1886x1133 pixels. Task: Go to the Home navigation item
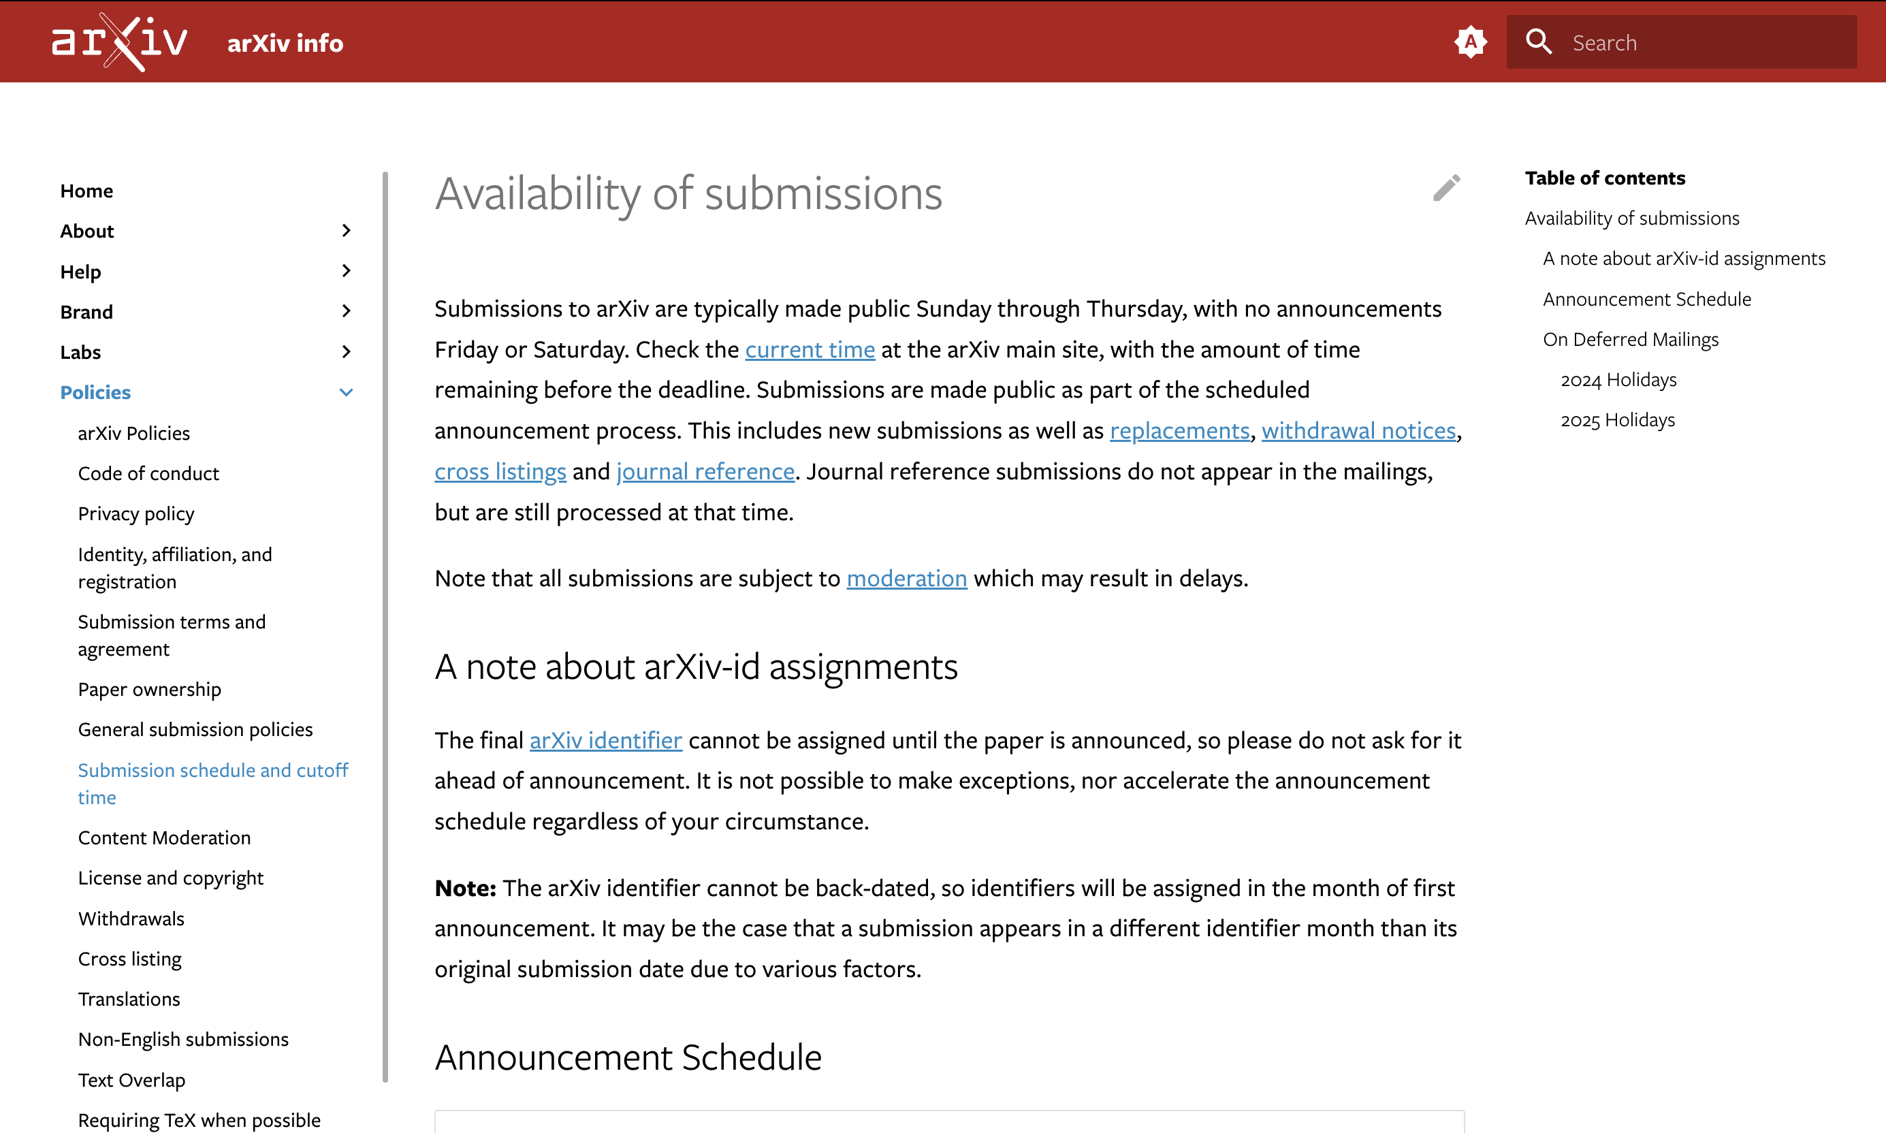click(x=87, y=191)
